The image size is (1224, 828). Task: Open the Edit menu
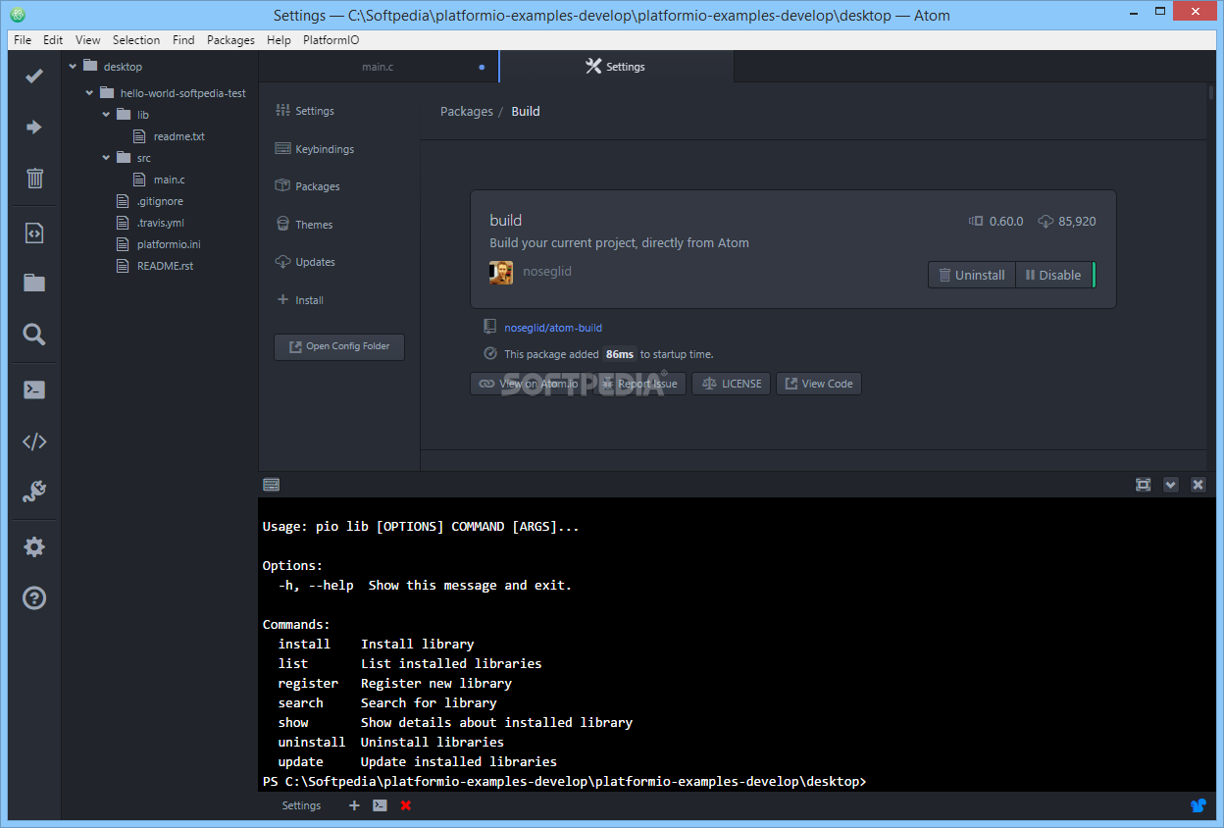click(x=53, y=40)
